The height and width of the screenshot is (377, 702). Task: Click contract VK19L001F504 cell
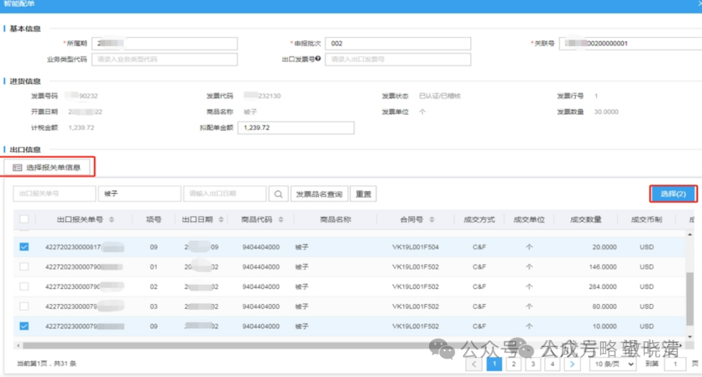(415, 247)
